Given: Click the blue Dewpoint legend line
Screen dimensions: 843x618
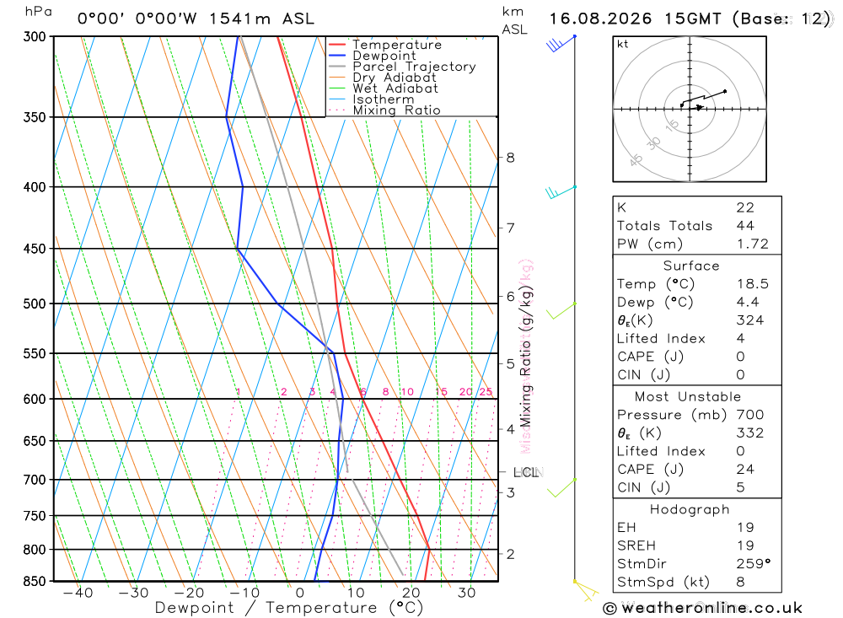Looking at the screenshot, I should click(336, 56).
